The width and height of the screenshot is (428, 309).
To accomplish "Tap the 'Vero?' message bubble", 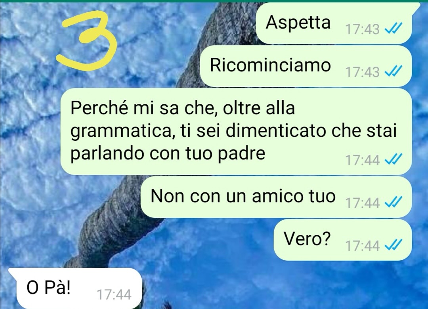I will point(343,240).
